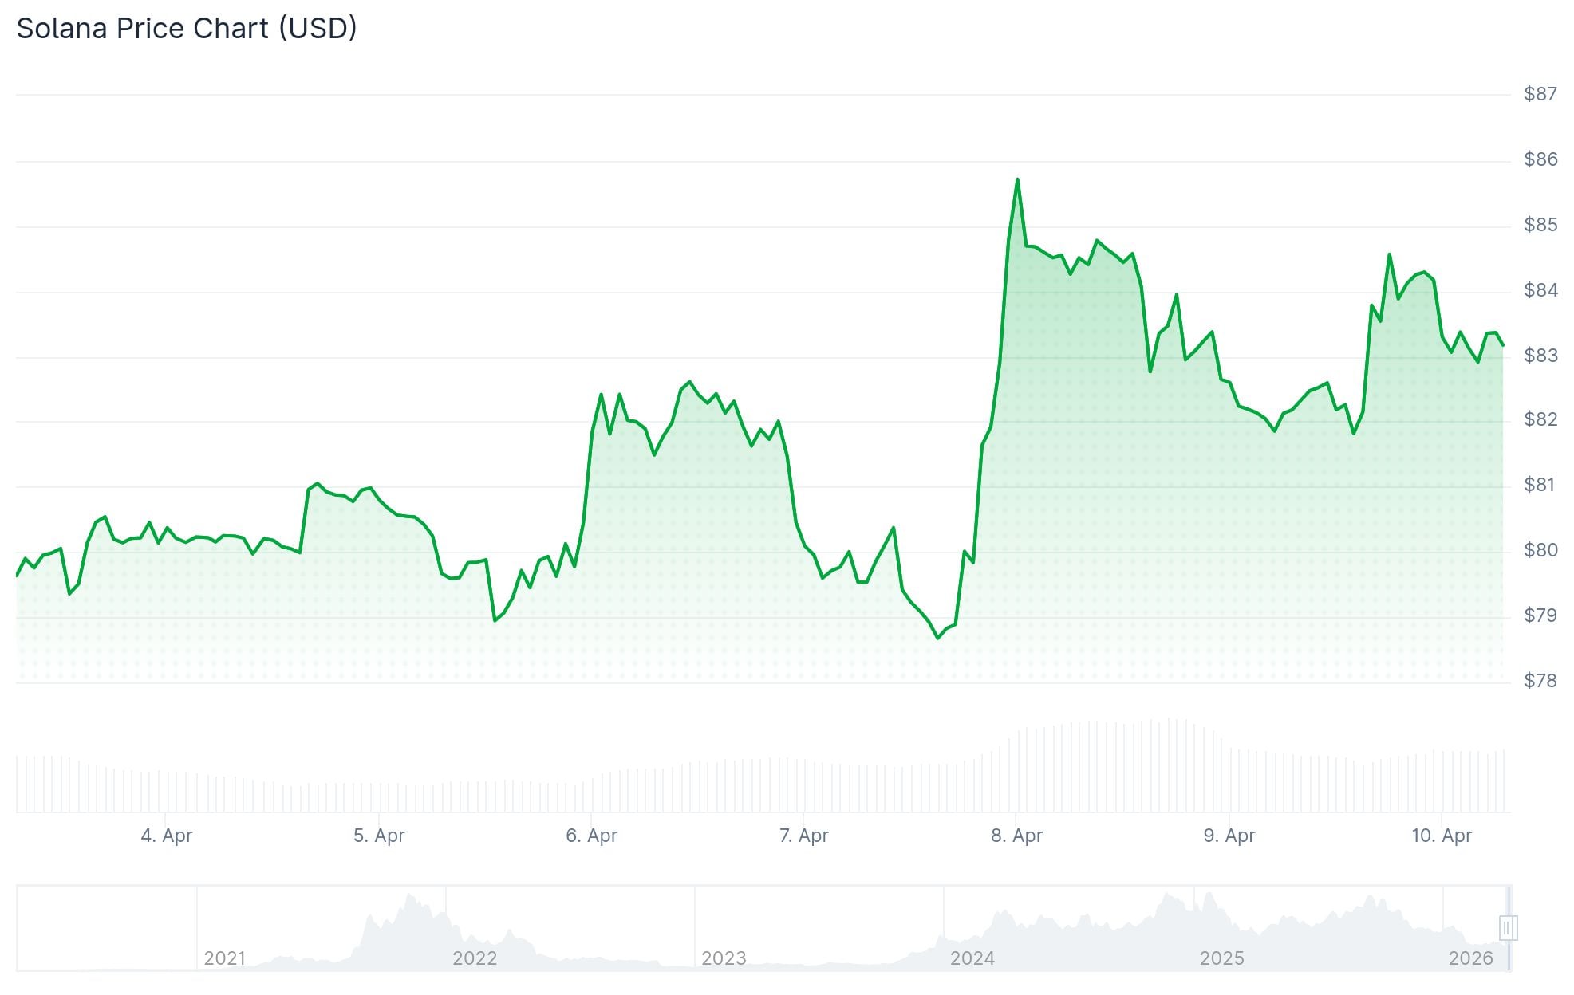Click the 7. Apr date label
Screen dimensions: 1574x995
[803, 836]
